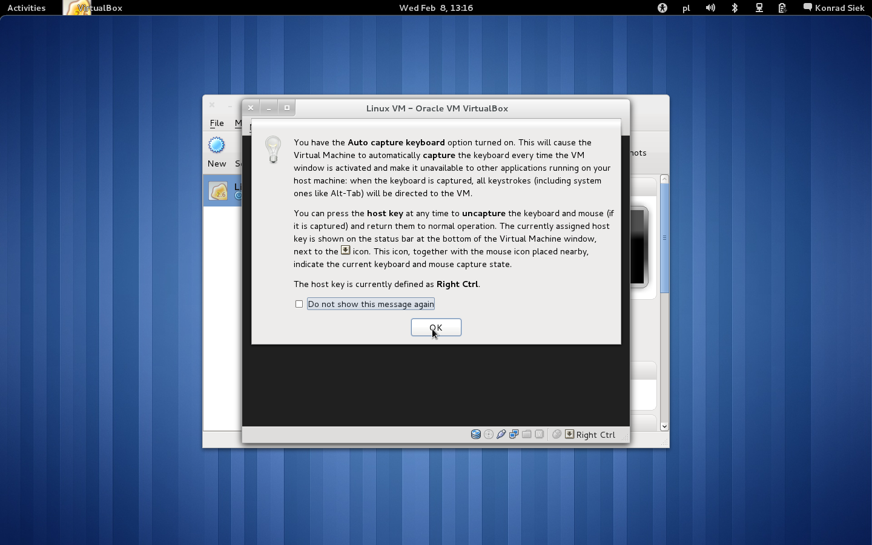This screenshot has height=545, width=872.
Task: Open the network connection icon
Action: pos(759,8)
